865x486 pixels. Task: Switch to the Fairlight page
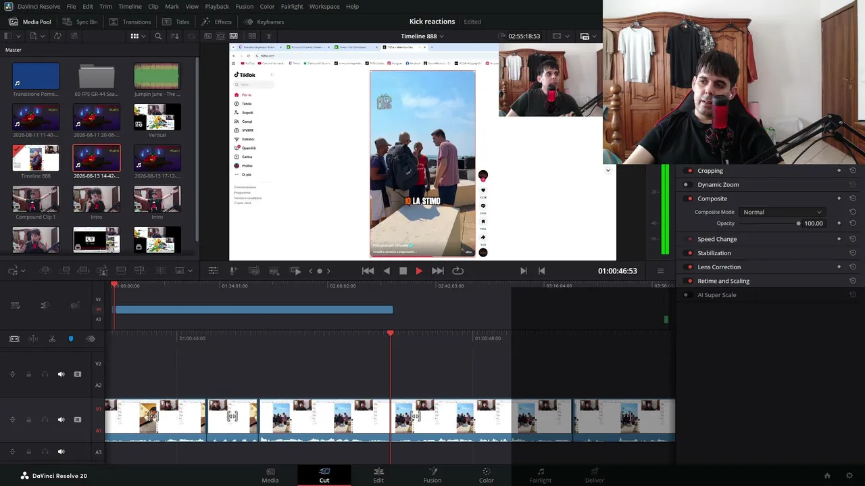(541, 475)
